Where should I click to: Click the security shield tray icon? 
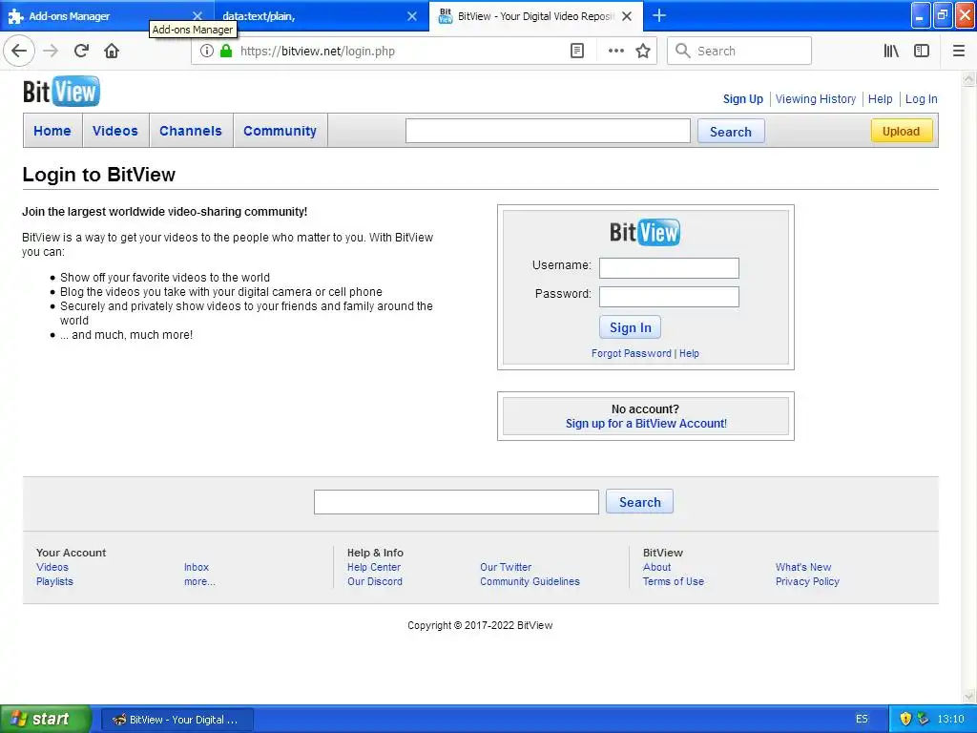(906, 719)
